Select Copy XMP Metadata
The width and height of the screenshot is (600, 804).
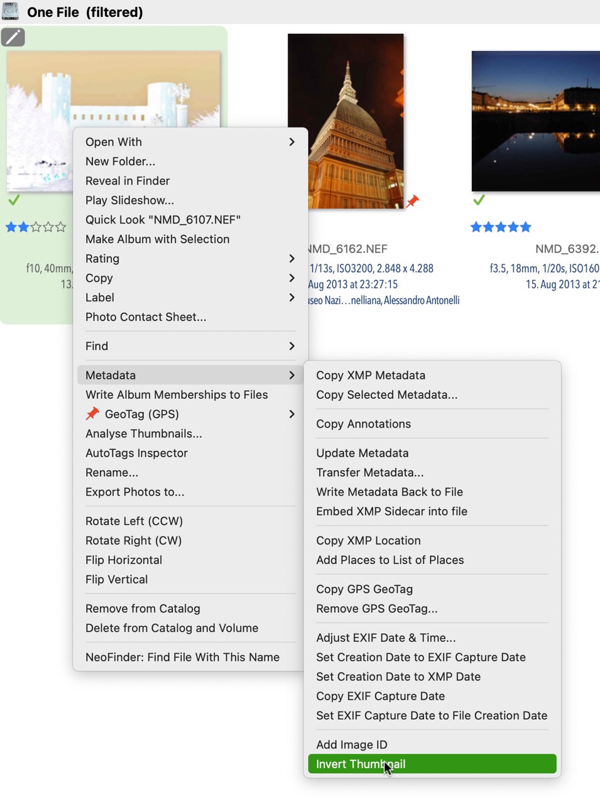point(371,375)
